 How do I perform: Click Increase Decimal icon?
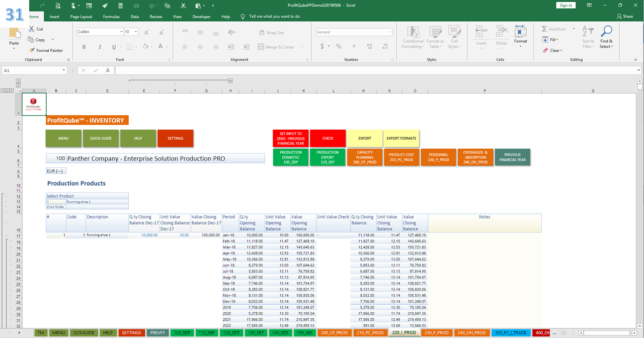[370, 46]
